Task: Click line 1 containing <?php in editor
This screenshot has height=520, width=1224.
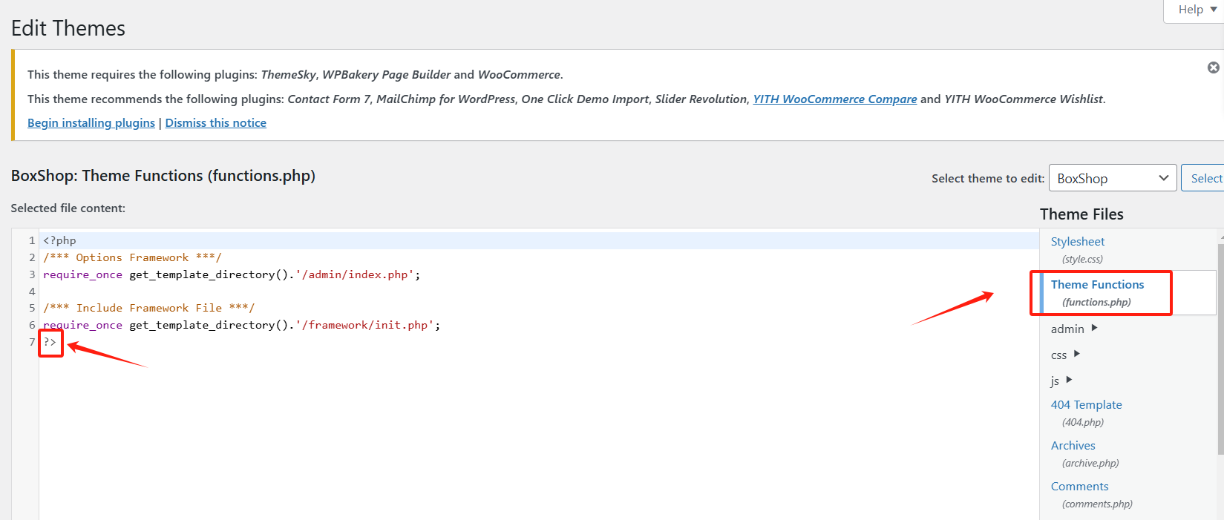Action: tap(60, 241)
